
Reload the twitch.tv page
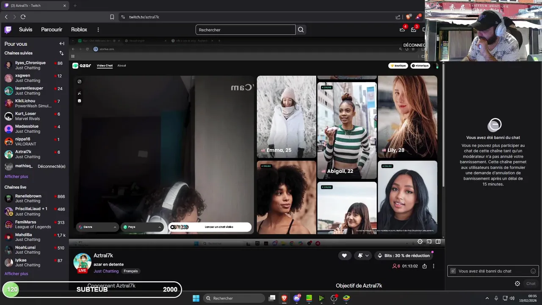23,17
